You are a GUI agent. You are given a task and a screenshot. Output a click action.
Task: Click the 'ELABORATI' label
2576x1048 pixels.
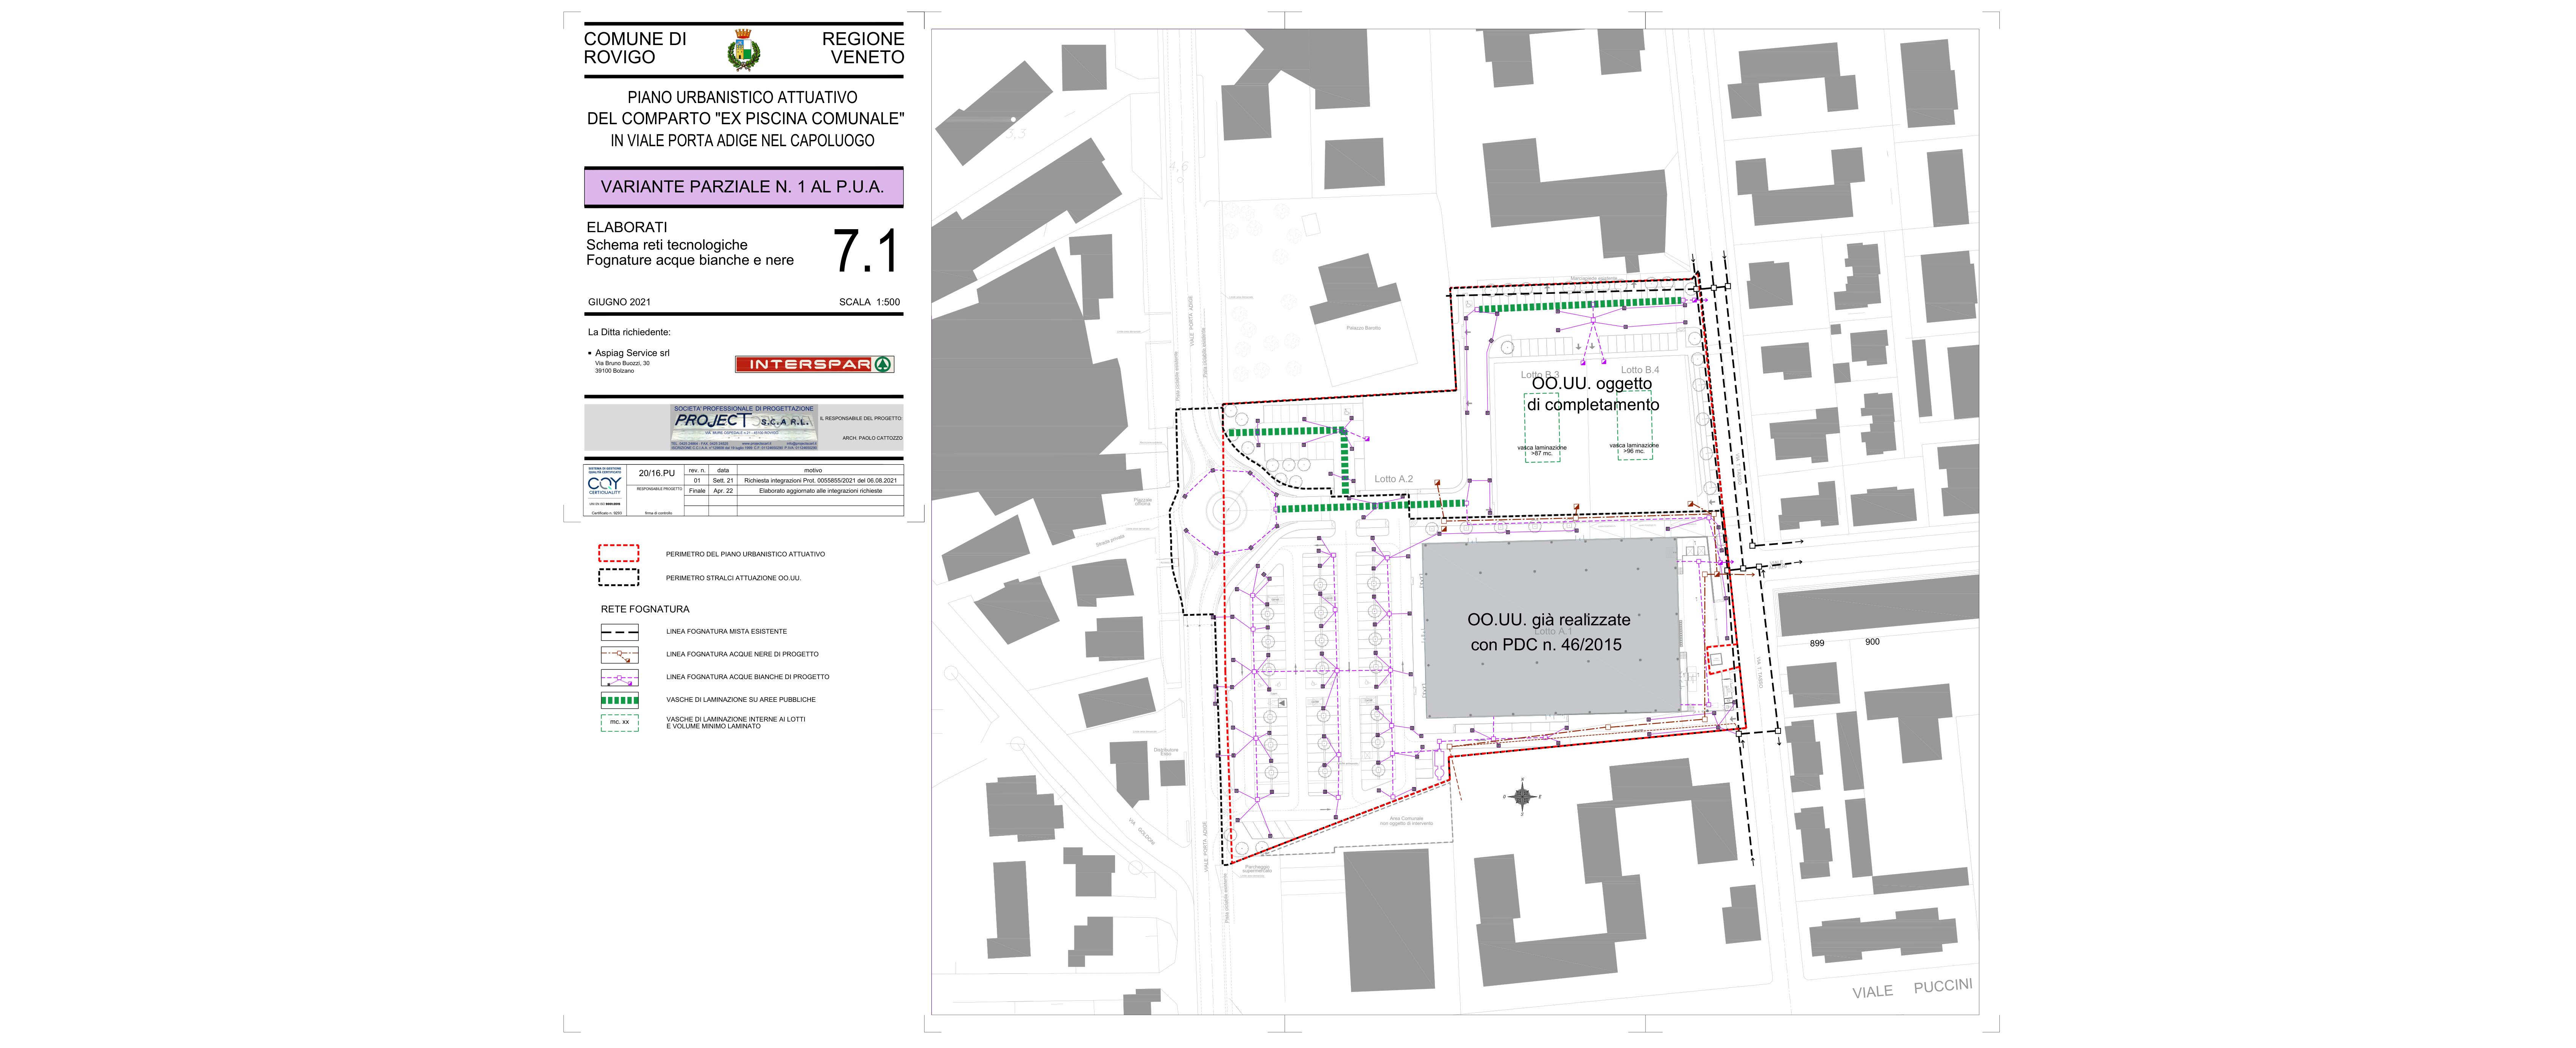(x=627, y=227)
